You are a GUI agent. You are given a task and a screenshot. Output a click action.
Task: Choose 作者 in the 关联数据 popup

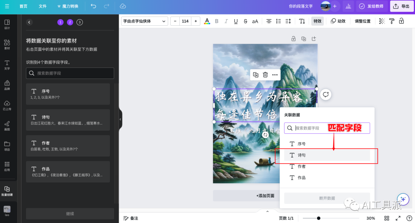coord(327,166)
